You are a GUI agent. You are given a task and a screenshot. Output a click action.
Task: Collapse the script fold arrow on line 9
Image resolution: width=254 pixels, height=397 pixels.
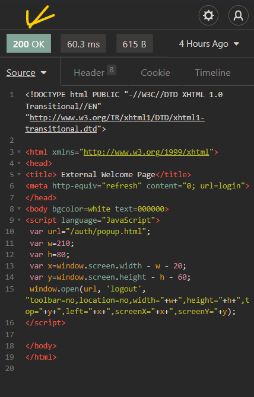click(19, 220)
